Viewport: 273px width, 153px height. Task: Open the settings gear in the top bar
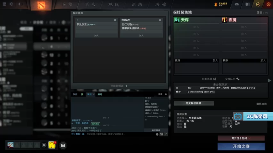[x=11, y=4]
